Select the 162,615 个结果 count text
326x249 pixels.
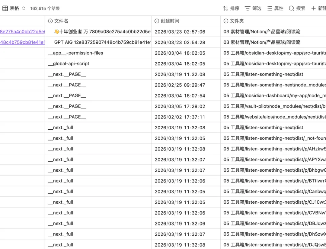[45, 8]
